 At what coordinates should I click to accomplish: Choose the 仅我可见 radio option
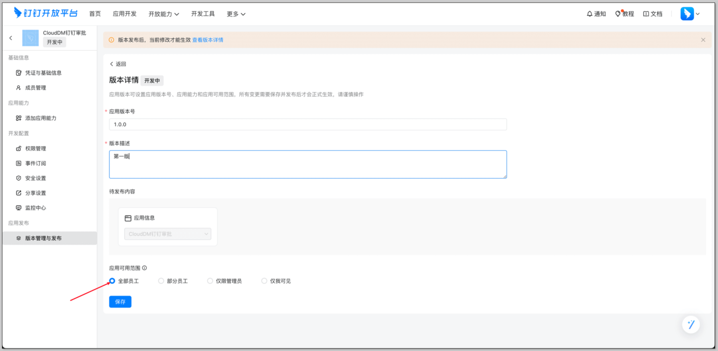pyautogui.click(x=264, y=281)
